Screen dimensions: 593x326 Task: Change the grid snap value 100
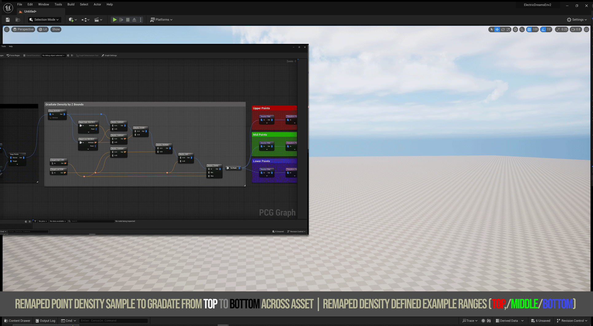coord(535,29)
